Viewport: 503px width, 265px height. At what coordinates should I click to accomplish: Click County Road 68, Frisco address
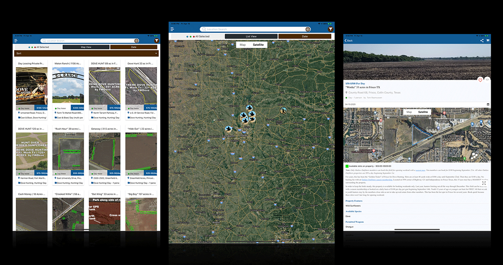point(374,92)
